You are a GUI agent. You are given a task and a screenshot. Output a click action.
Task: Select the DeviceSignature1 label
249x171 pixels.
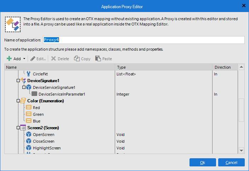point(43,81)
